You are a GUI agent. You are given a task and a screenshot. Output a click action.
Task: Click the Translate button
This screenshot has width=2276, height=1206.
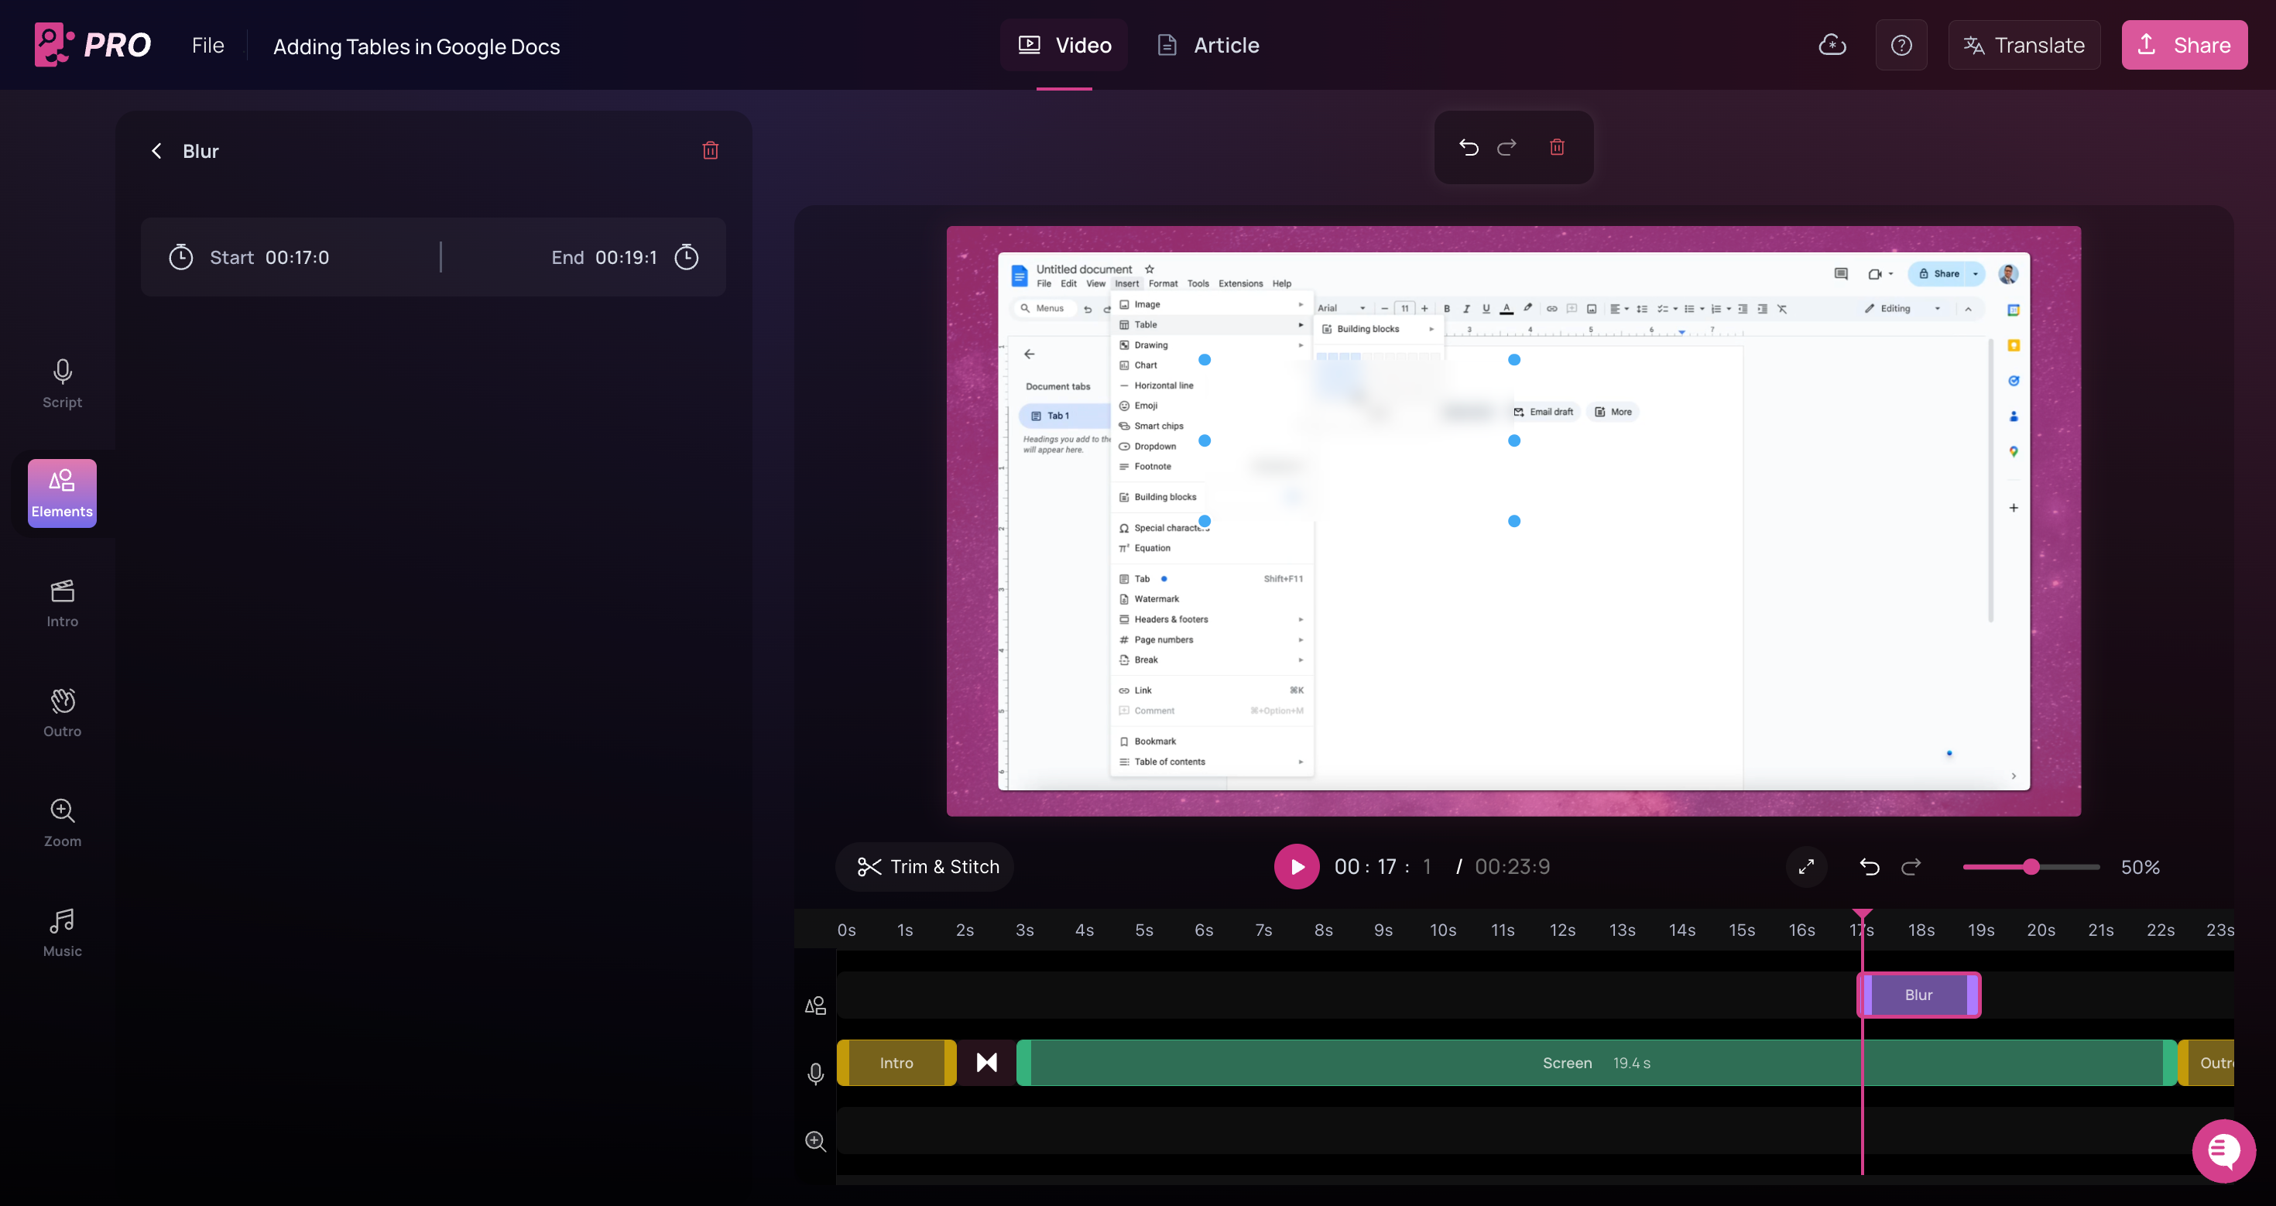click(x=2024, y=45)
